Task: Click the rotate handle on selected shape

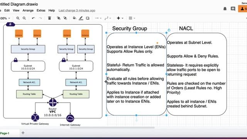Action: (x=169, y=30)
